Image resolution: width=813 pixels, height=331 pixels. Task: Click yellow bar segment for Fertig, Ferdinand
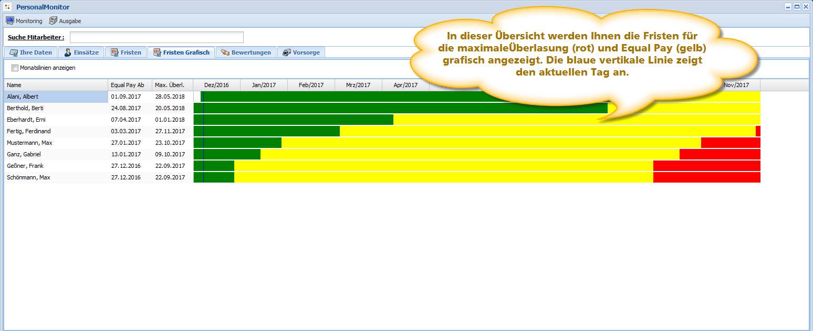546,131
